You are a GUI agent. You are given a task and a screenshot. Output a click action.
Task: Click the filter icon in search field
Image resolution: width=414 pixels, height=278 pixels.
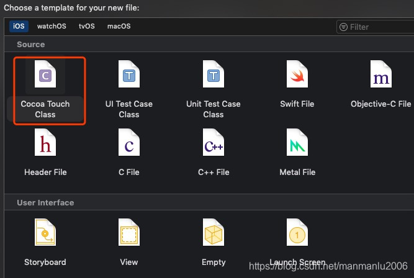pyautogui.click(x=343, y=27)
